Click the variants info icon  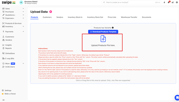coord(113,28)
